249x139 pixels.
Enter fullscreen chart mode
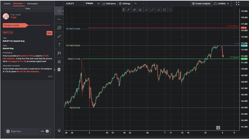[x=237, y=3]
